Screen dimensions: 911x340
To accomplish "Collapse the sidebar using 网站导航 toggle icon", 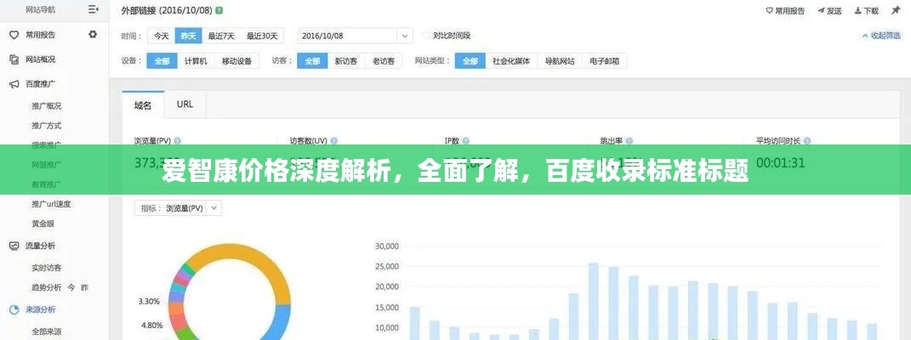I will (93, 10).
